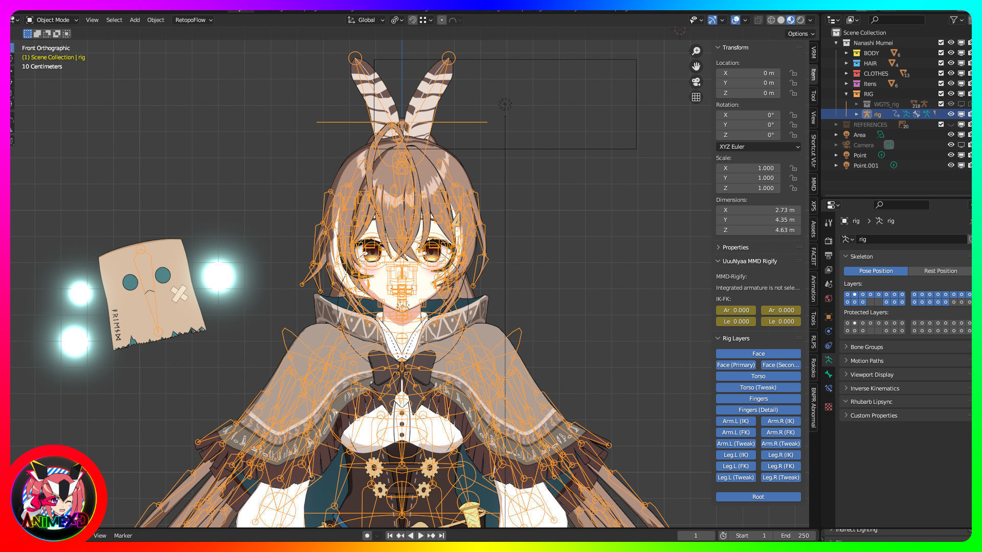Enable material preview shading
This screenshot has height=552, width=982.
point(791,20)
